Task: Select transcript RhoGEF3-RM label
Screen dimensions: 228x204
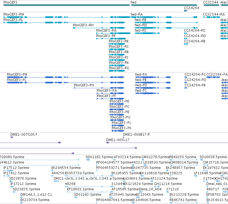Action: pos(13,14)
